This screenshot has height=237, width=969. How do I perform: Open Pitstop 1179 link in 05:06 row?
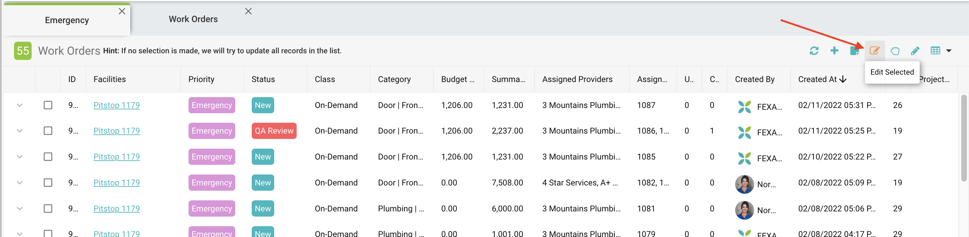pos(117,209)
